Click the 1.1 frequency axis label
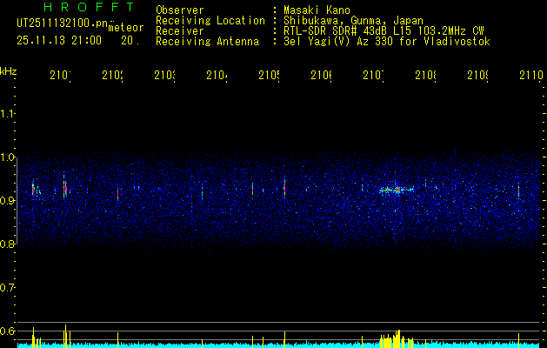The height and width of the screenshot is (348, 547). 7,113
